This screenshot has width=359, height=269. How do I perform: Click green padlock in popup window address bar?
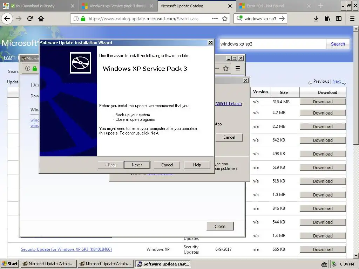(x=35, y=68)
